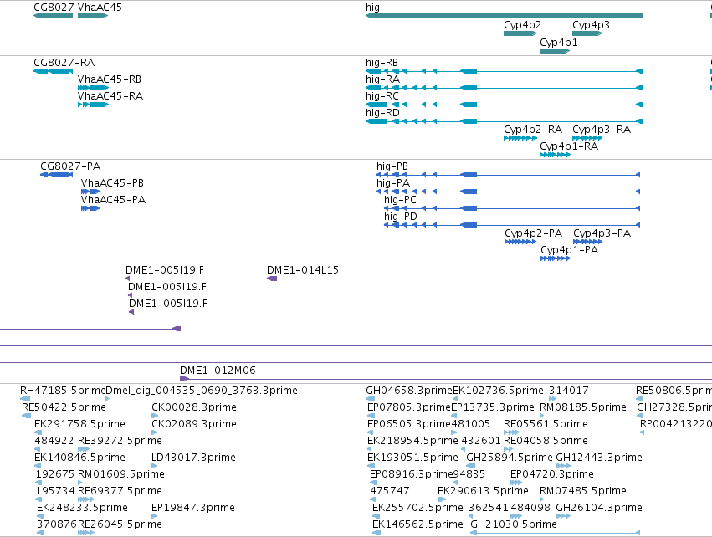712x537 pixels.
Task: Select the RM07485.5prime EST label
Action: coord(583,491)
